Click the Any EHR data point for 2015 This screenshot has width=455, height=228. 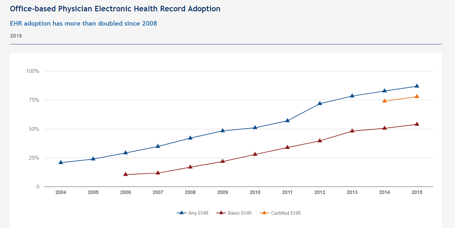pyautogui.click(x=417, y=86)
